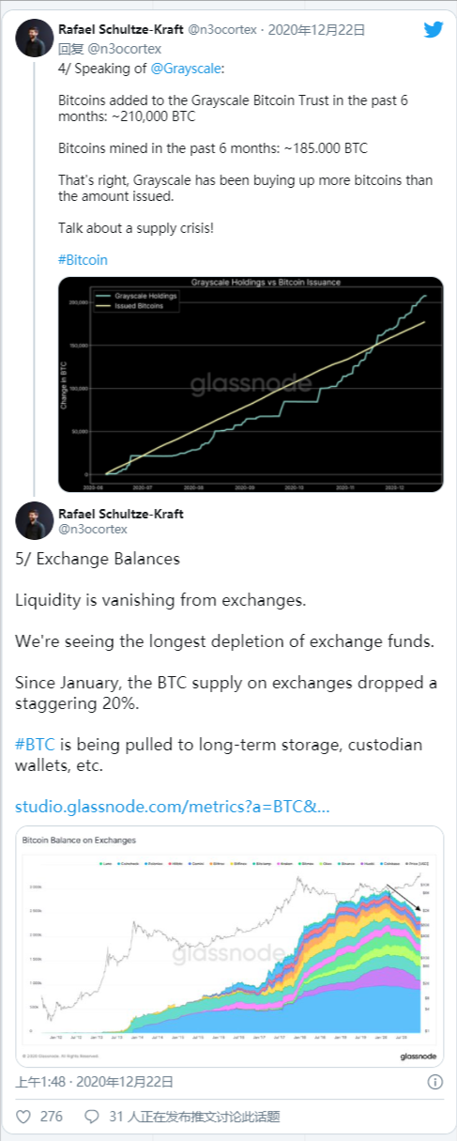The width and height of the screenshot is (457, 1141).
Task: Open the tweet info icon
Action: [x=434, y=1082]
